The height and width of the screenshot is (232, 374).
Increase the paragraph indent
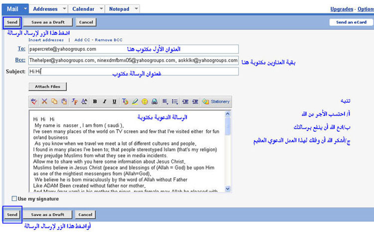[x=195, y=102]
